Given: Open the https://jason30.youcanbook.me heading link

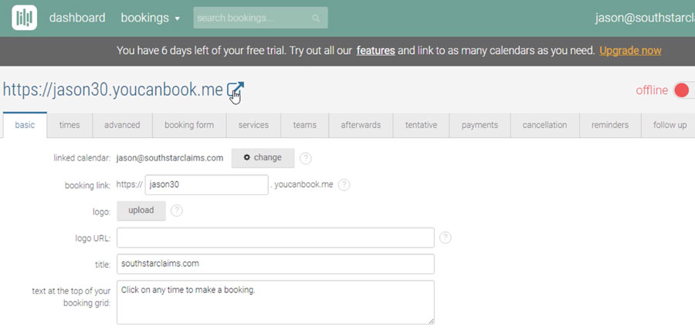Looking at the screenshot, I should [x=113, y=90].
